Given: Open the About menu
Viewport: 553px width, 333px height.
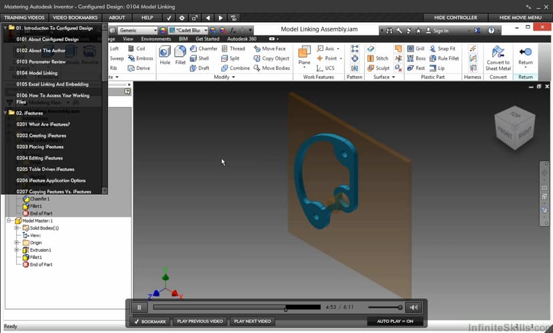Looking at the screenshot, I should (x=117, y=17).
